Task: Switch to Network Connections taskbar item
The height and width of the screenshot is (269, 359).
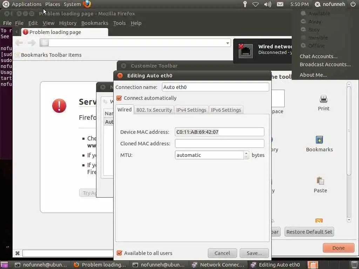Action: tap(219, 265)
